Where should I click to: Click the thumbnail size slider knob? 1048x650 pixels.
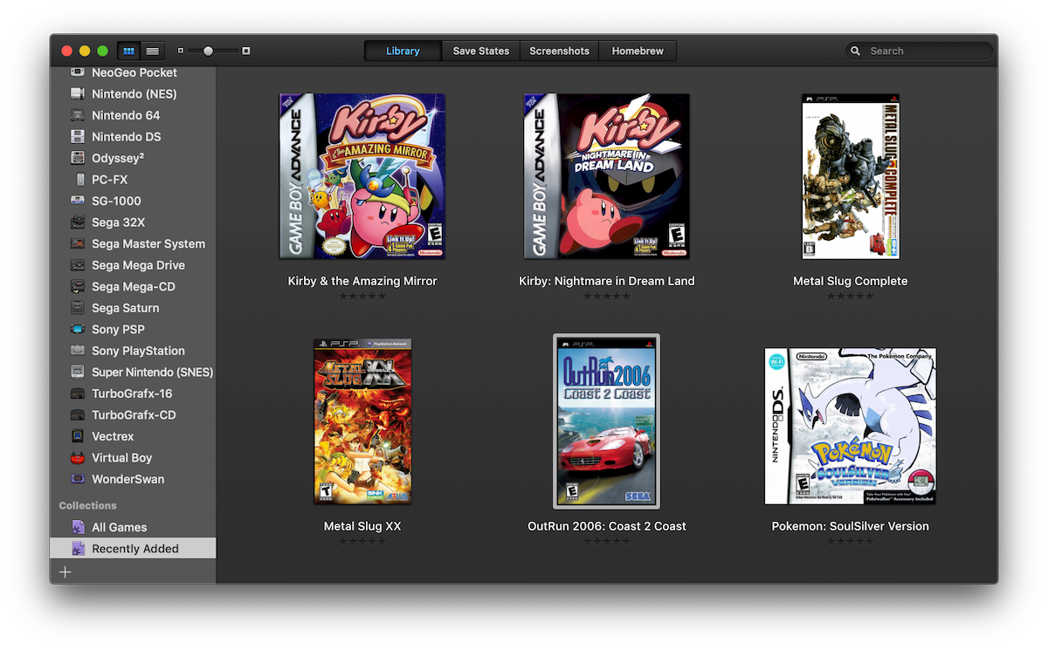[x=208, y=51]
